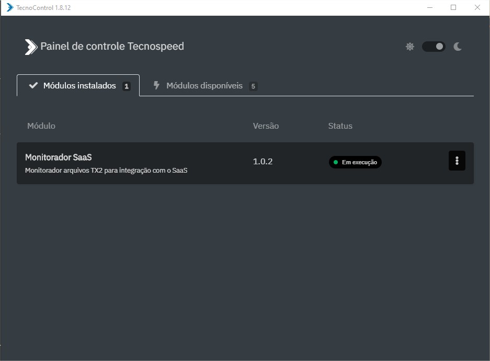Select the Módulos instalados tab
The height and width of the screenshot is (361, 490).
(78, 85)
